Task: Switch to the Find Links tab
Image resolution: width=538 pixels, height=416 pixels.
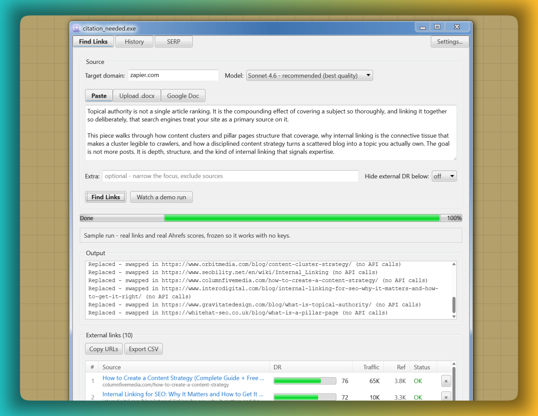Action: click(x=93, y=41)
